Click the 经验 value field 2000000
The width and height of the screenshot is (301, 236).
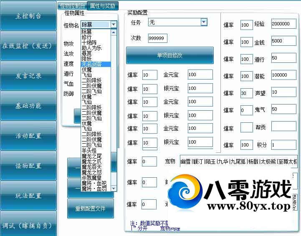click(284, 24)
